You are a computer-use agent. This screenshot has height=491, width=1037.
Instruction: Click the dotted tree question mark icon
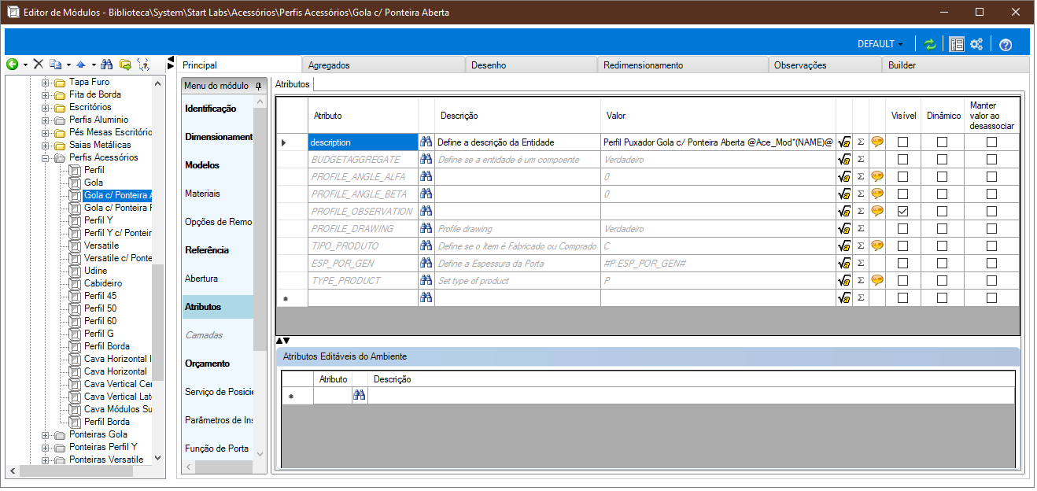pyautogui.click(x=142, y=65)
